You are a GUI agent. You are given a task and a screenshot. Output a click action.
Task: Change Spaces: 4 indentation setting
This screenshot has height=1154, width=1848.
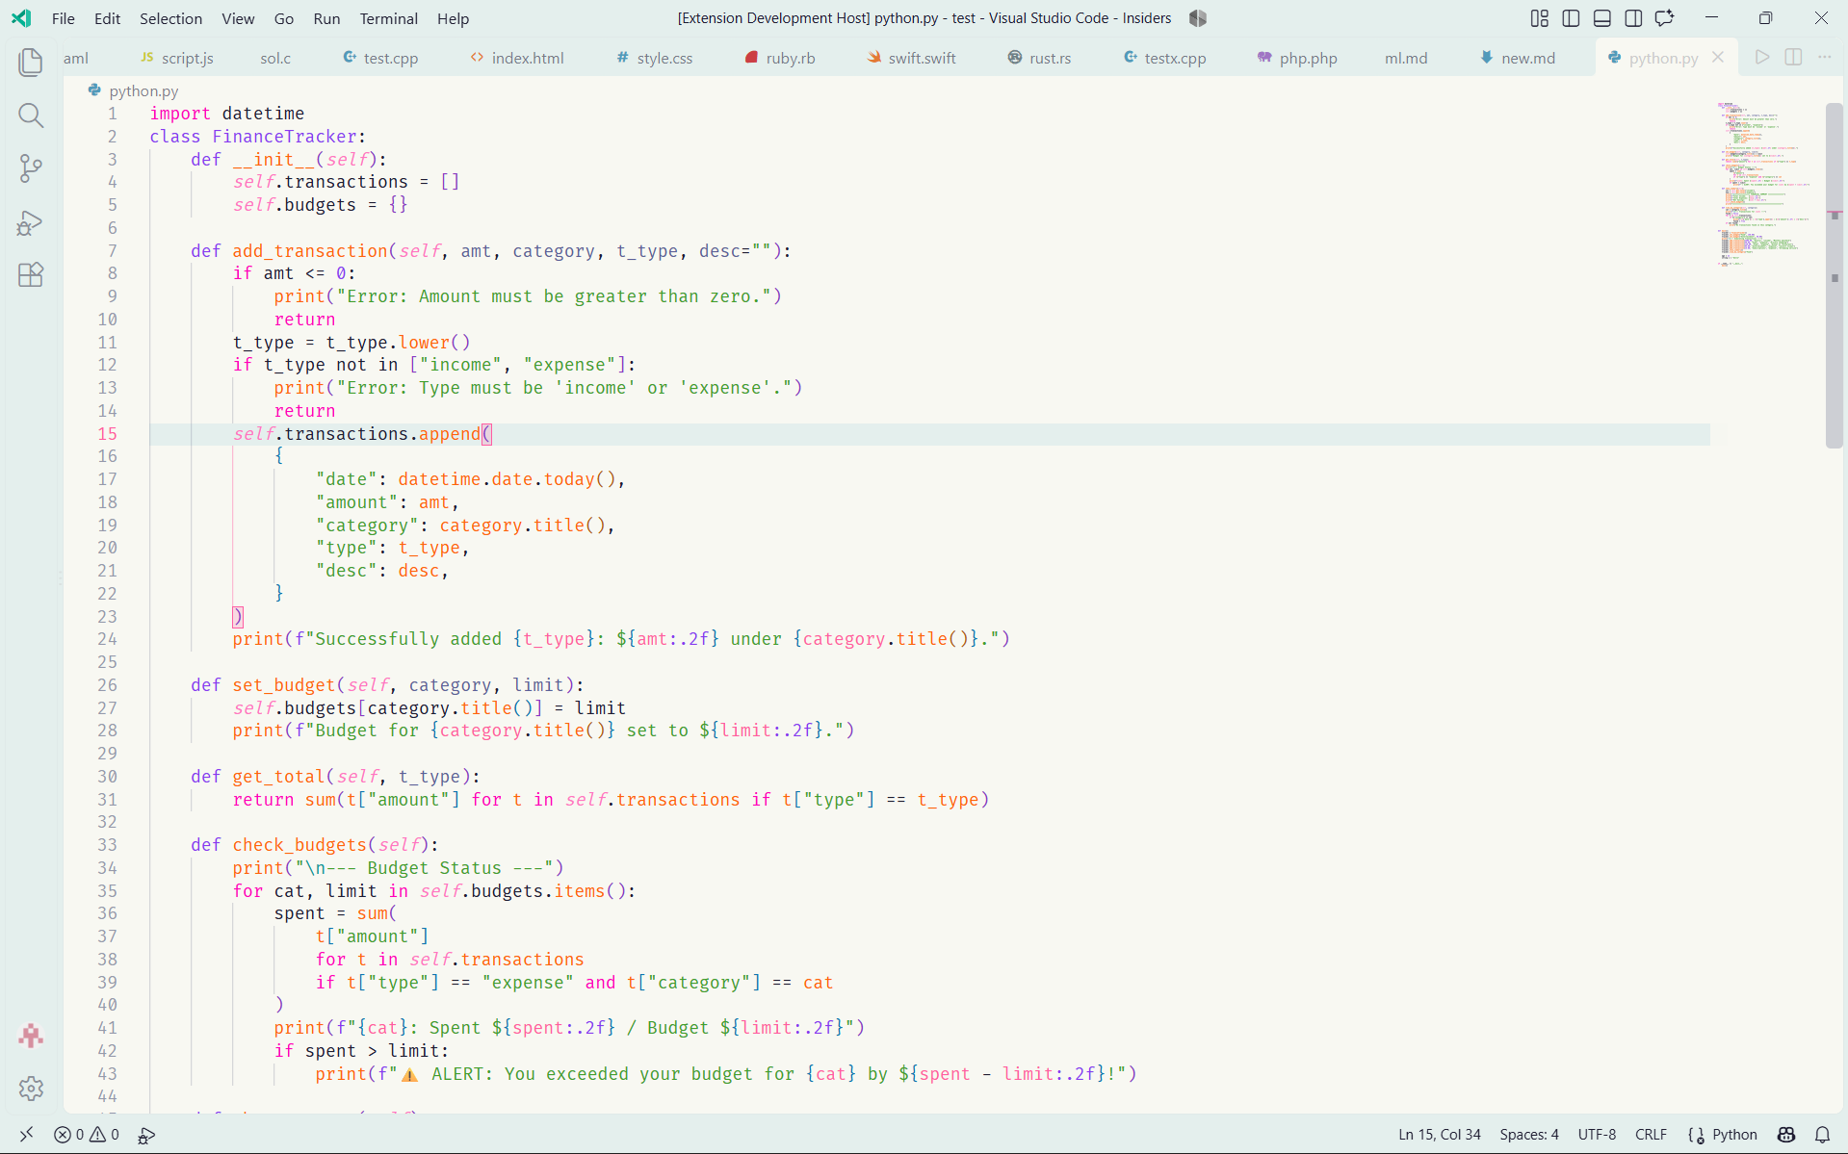point(1528,1135)
